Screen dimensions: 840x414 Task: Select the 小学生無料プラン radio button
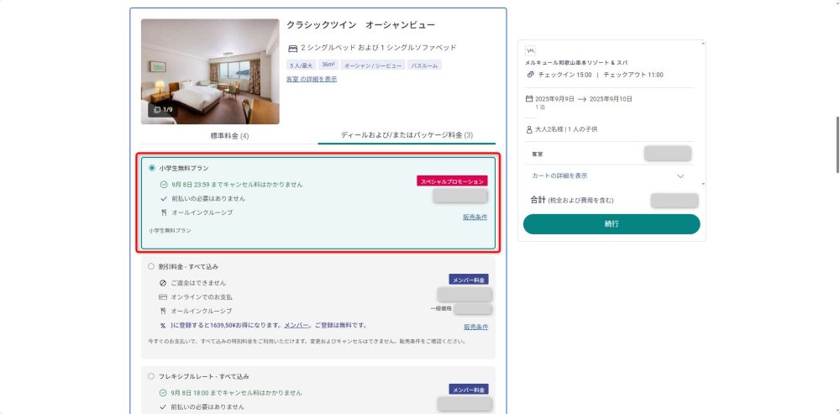coord(152,168)
